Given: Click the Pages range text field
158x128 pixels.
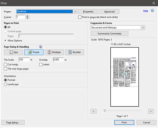Looking at the screenshot, I should tap(46, 36).
